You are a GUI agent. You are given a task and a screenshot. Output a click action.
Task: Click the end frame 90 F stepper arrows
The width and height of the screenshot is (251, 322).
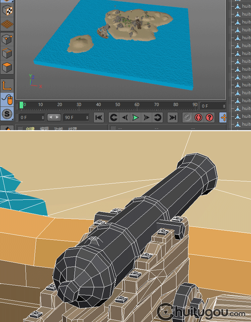[87, 117]
